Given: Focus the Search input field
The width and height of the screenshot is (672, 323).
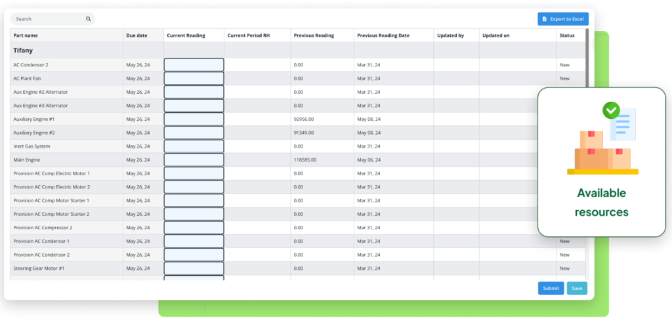Looking at the screenshot, I should point(52,19).
